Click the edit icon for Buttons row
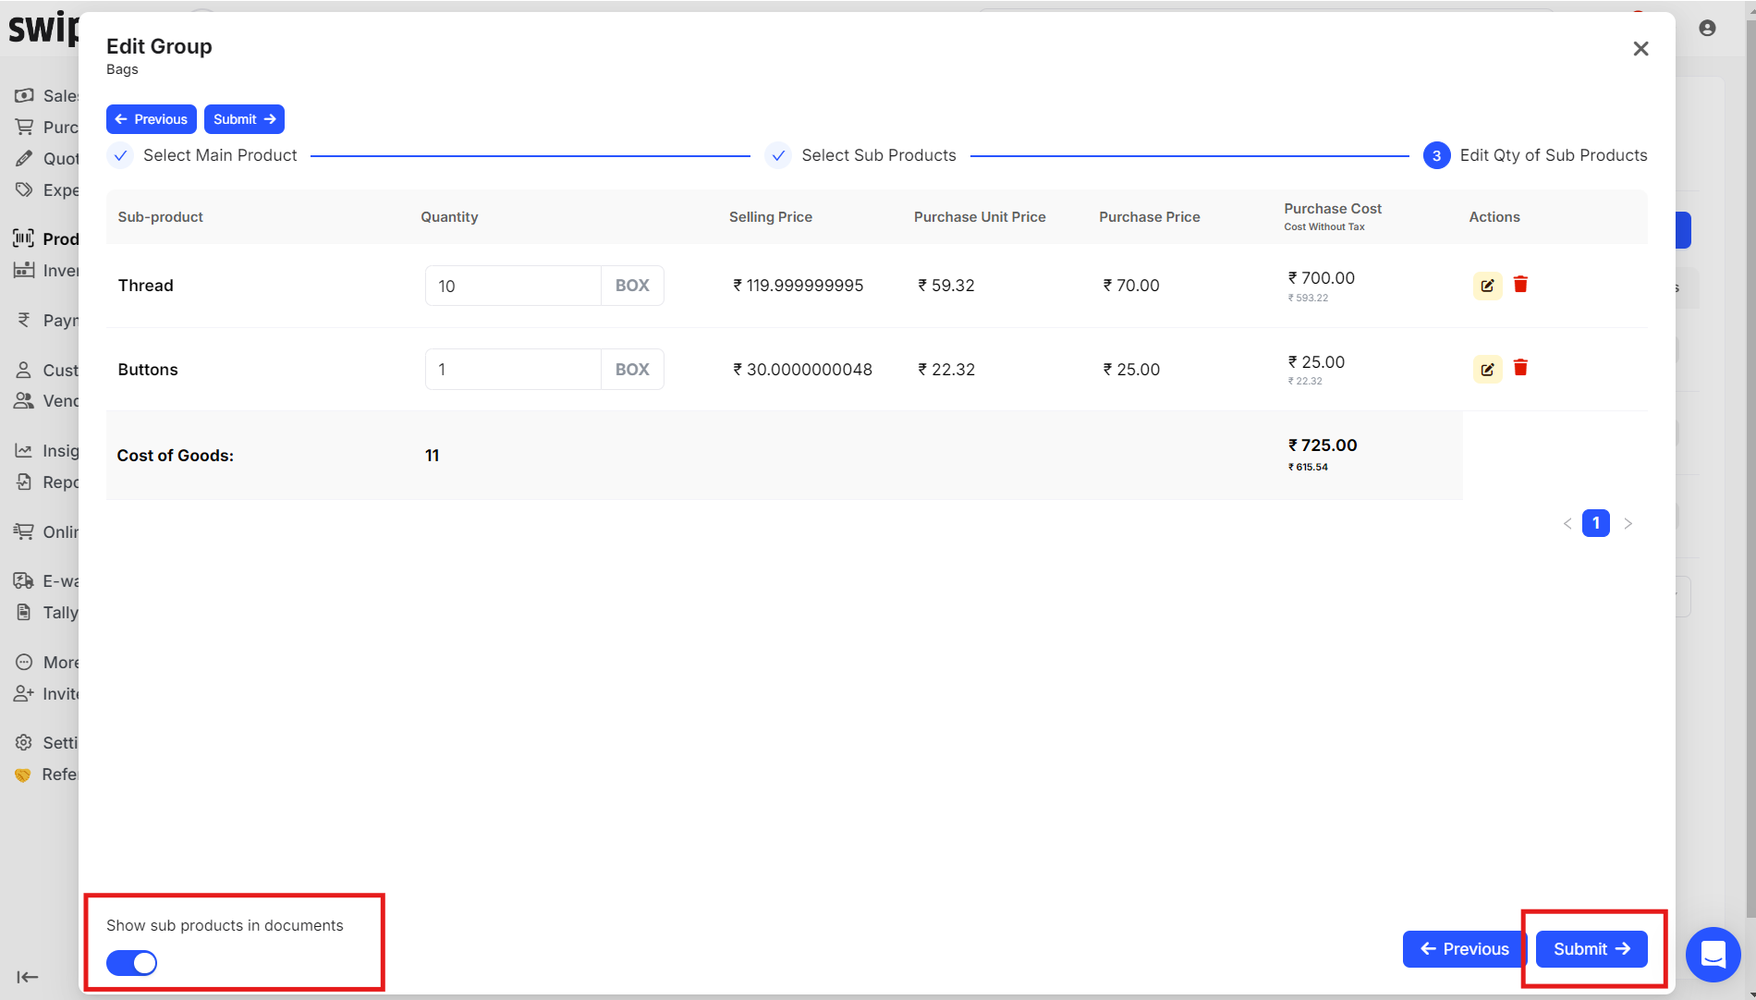 (x=1486, y=369)
